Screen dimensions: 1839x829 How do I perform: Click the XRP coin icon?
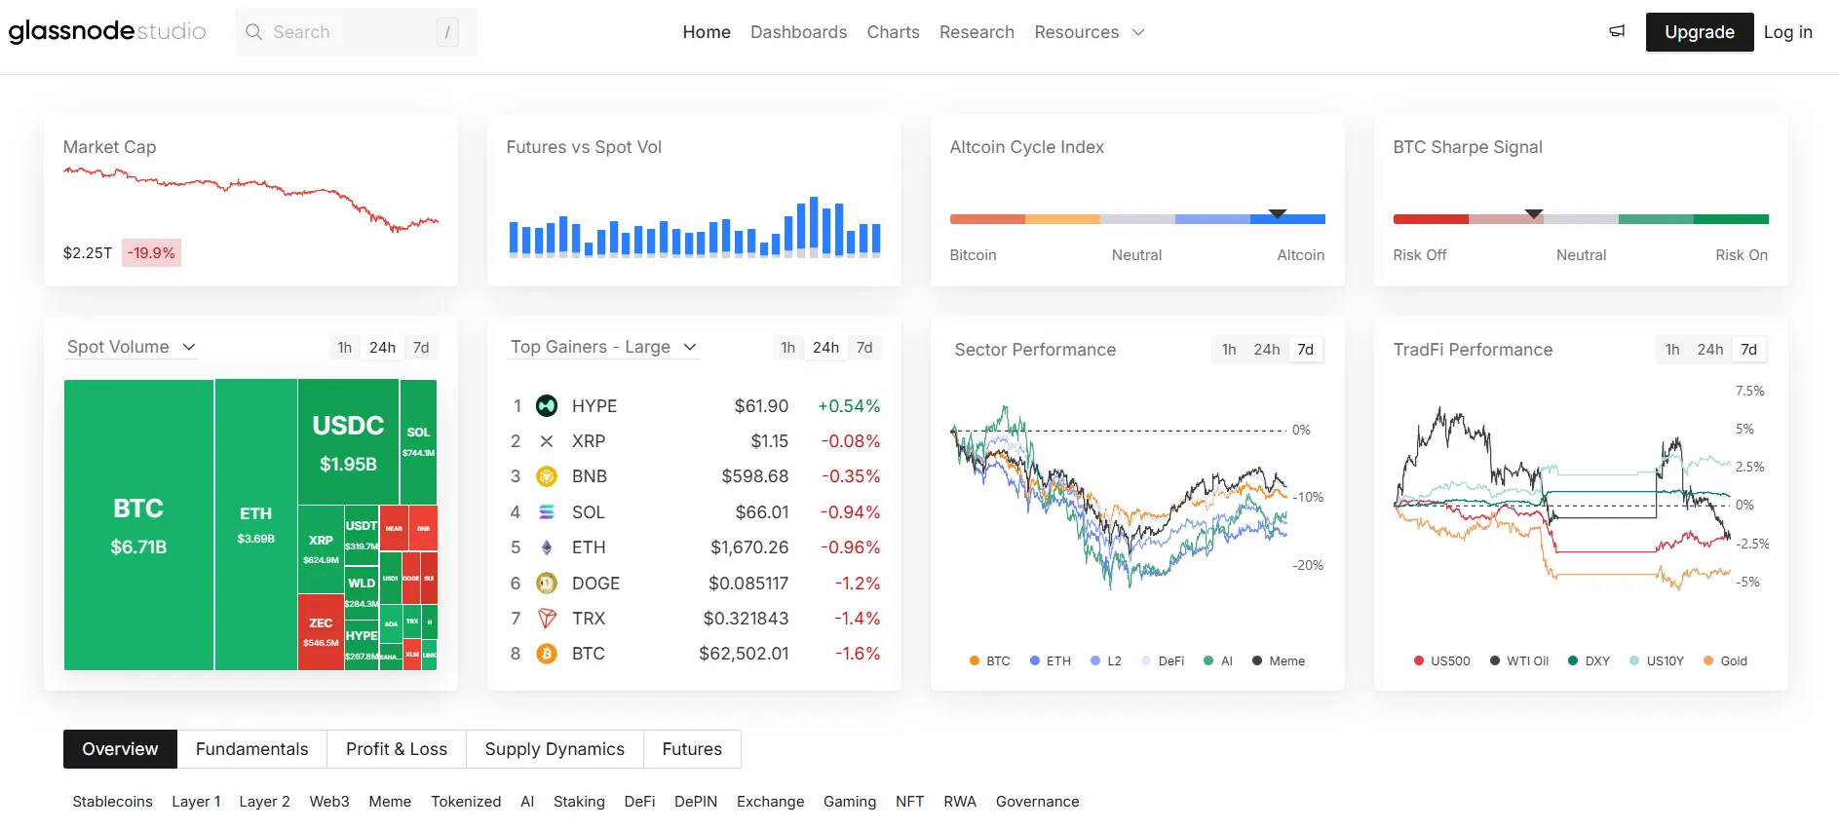(x=547, y=441)
